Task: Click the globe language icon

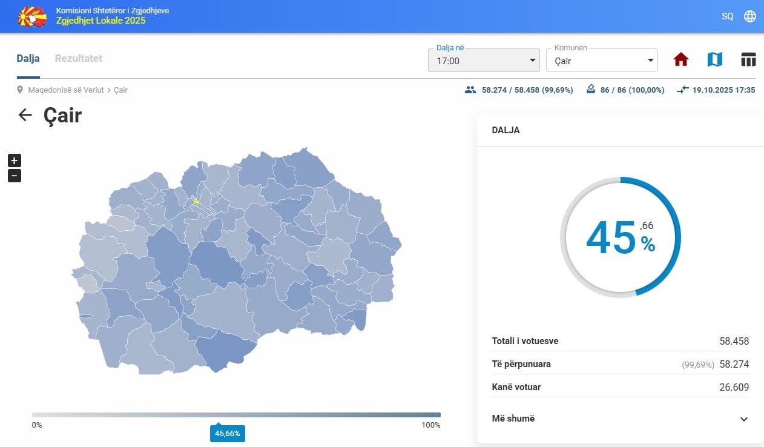Action: pyautogui.click(x=750, y=16)
